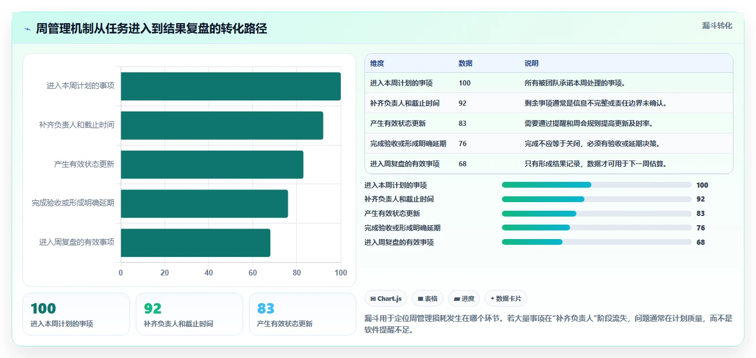756x358 pixels.
Task: Click the table cell 进入周复盘的有效事项
Action: tap(405, 164)
